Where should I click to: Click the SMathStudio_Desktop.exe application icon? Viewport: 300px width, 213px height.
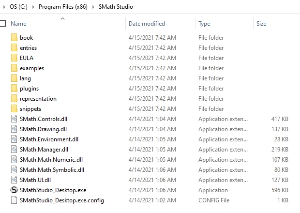(x=14, y=190)
